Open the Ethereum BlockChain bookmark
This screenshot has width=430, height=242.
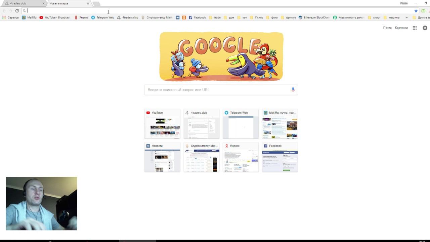(x=314, y=17)
